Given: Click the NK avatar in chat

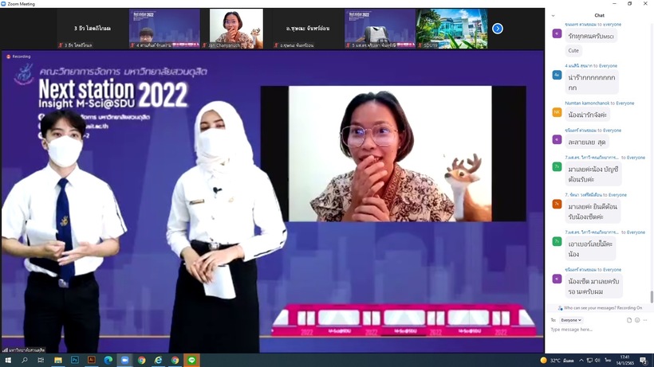Looking at the screenshot, I should [557, 112].
